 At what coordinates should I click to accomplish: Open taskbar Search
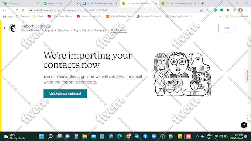pyautogui.click(x=51, y=136)
